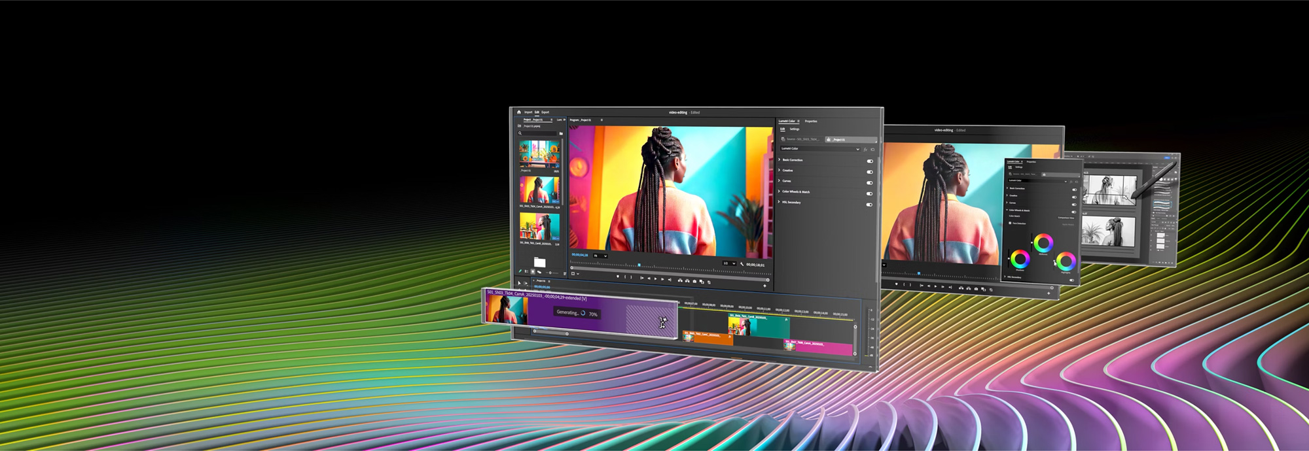Click the green pencil icon in project panel footer

pos(520,271)
